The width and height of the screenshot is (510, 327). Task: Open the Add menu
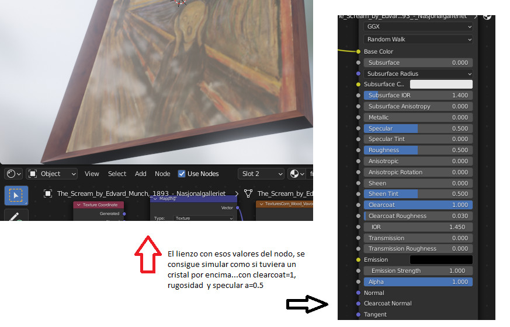pos(141,174)
